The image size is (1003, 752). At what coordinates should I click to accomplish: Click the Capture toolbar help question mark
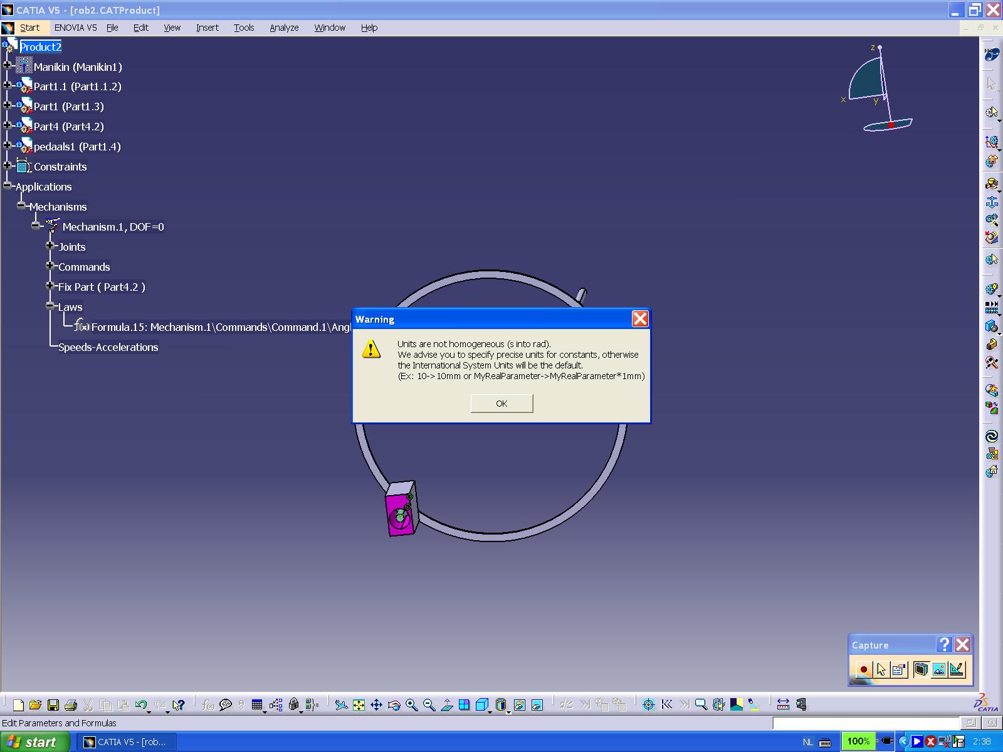(x=944, y=644)
